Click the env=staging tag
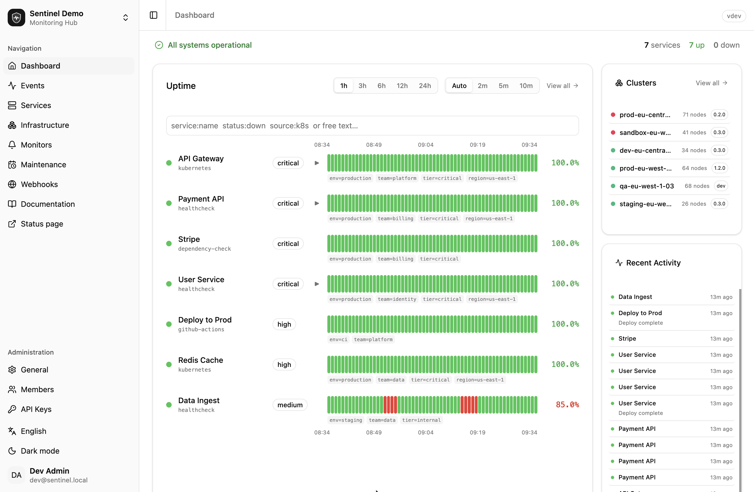This screenshot has width=754, height=492. click(346, 420)
